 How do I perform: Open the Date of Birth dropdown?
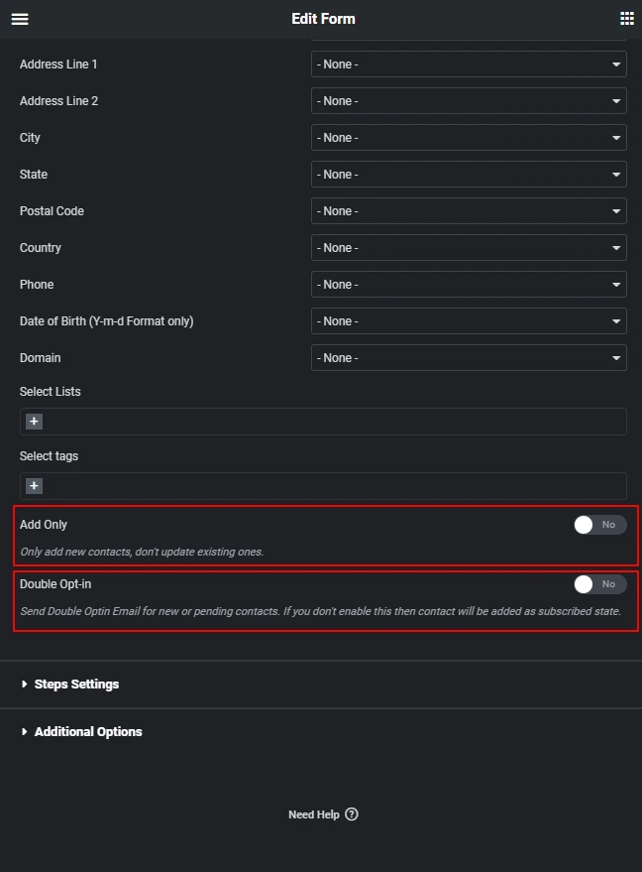click(469, 320)
